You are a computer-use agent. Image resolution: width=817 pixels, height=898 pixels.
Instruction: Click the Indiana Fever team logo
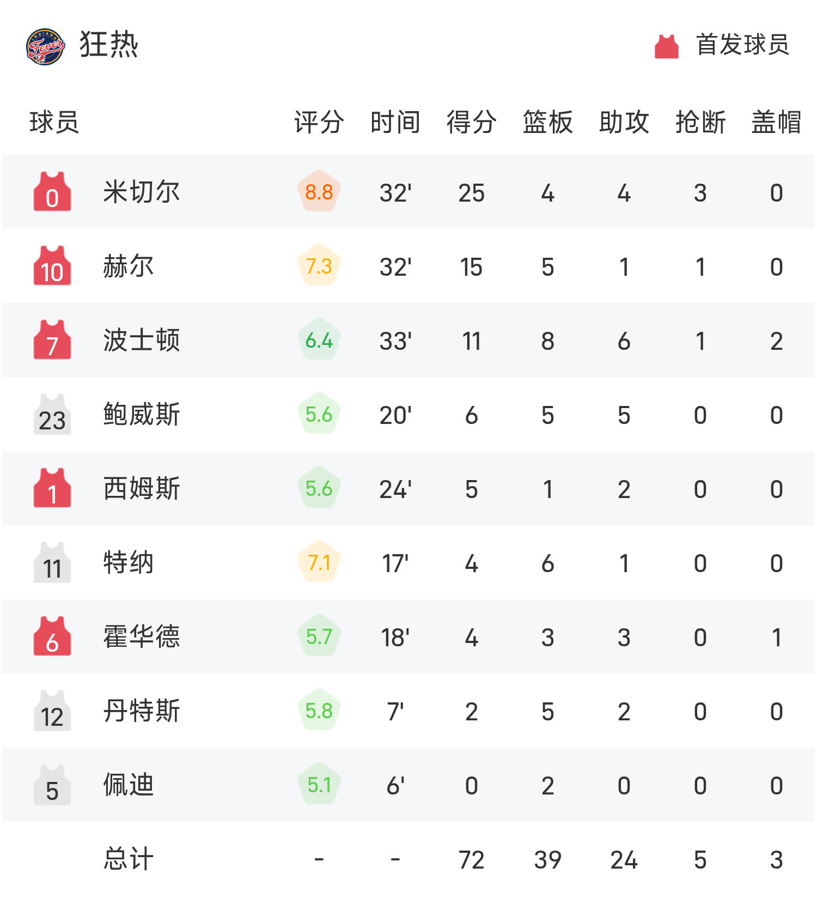coord(46,46)
